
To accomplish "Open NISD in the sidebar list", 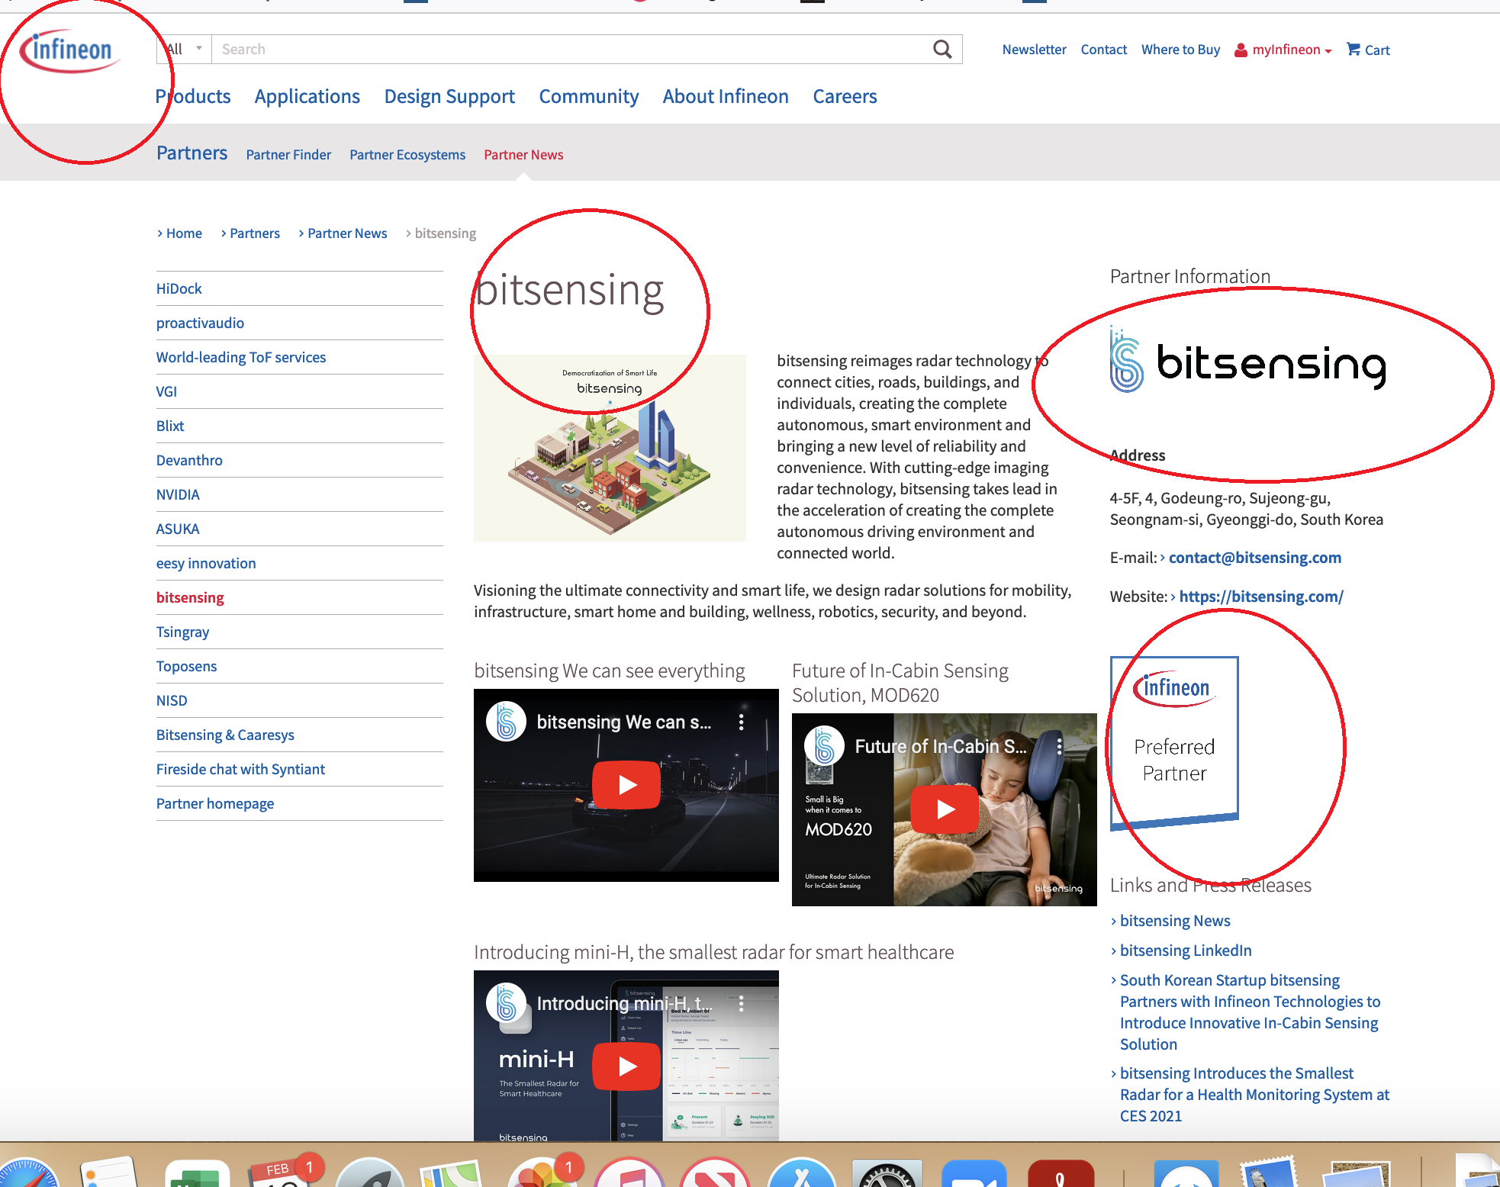I will click(x=172, y=700).
